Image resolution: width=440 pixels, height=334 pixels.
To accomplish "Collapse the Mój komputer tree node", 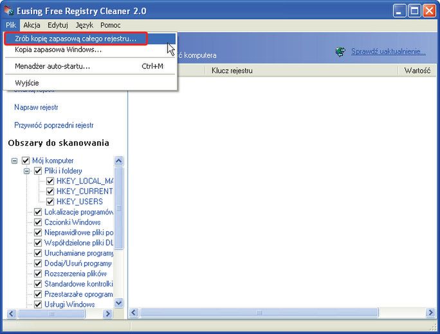I will [14, 161].
